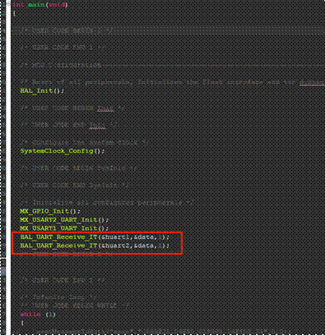The height and width of the screenshot is (335, 325).
Task: Click HAL_UART_Receive_IT line with &huart2
Action: click(95, 246)
